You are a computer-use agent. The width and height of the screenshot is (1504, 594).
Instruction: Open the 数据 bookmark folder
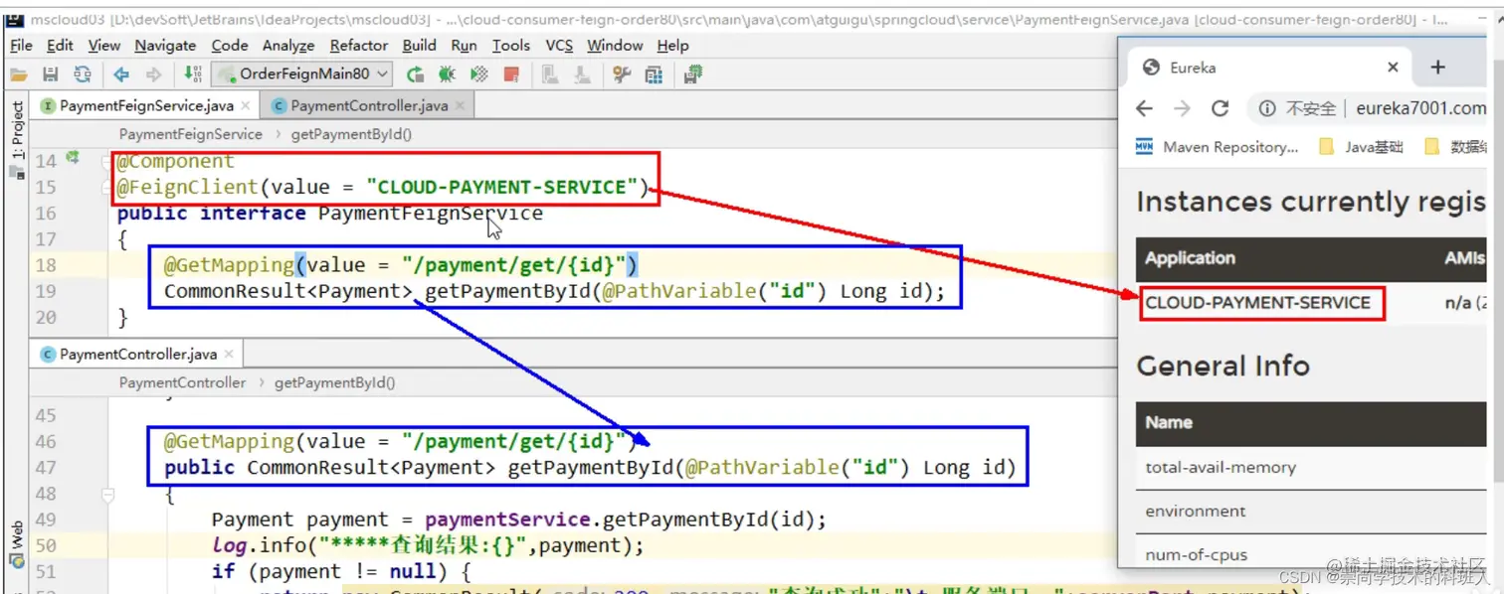point(1456,147)
